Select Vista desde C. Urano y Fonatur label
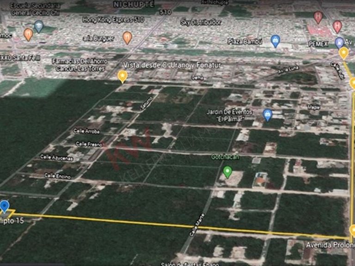Screen dimensions: 355x266 171,66
